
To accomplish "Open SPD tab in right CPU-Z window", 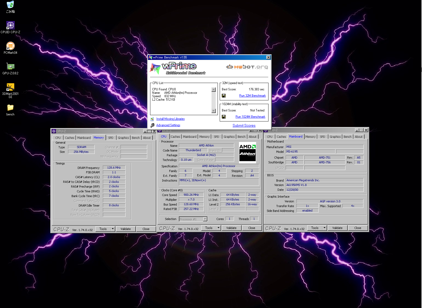I will (323, 137).
